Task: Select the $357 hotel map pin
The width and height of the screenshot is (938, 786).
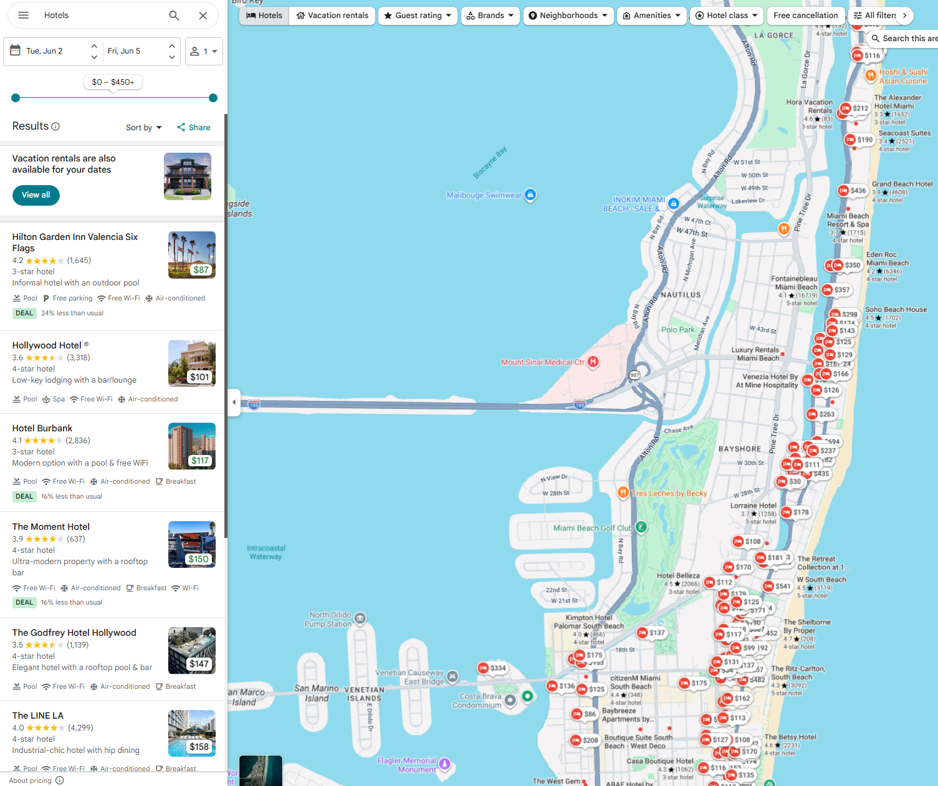Action: click(x=836, y=290)
